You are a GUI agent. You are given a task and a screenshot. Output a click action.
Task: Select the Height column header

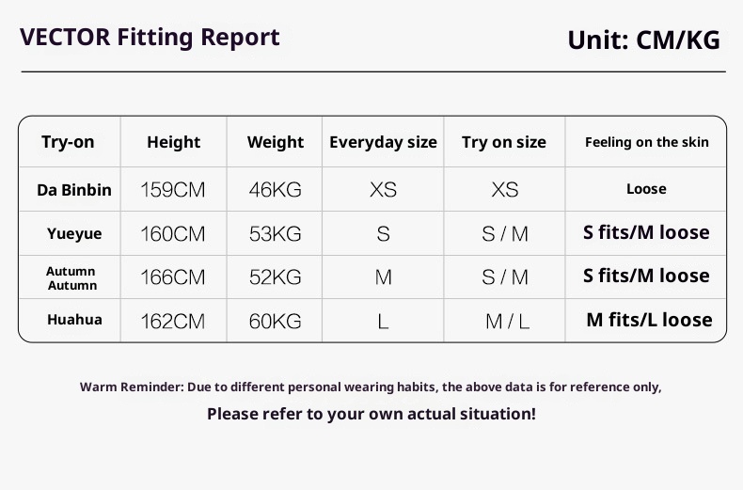pos(173,142)
